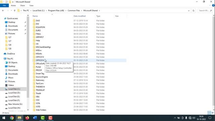Click the 'VBA' folder name
This screenshot has height=121, width=215.
pyautogui.click(x=38, y=97)
